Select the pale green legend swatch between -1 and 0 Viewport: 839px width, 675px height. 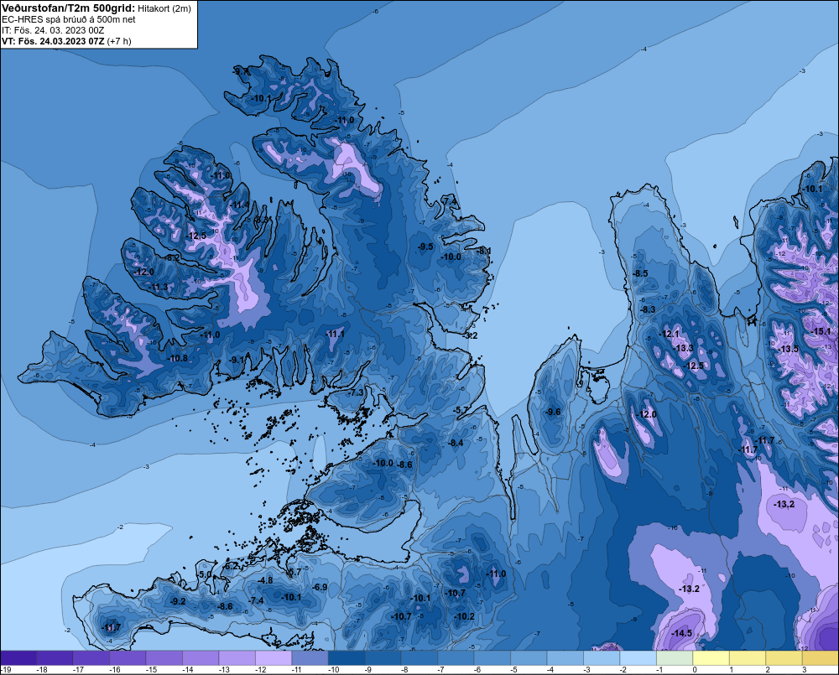pyautogui.click(x=675, y=657)
